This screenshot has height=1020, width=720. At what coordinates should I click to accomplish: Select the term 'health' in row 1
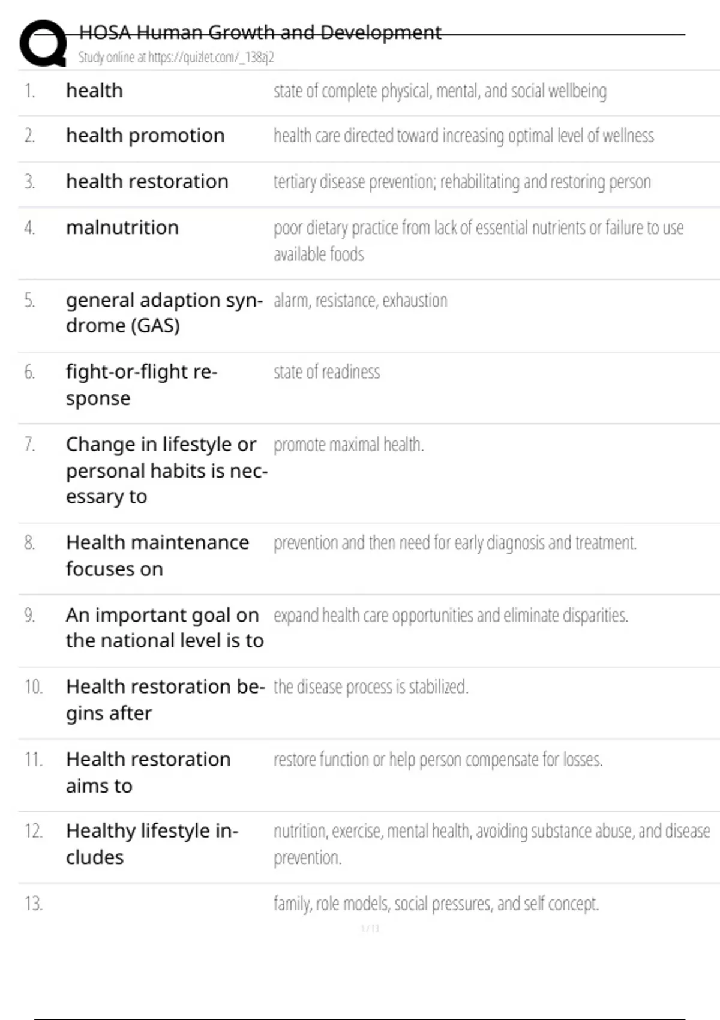coord(94,91)
